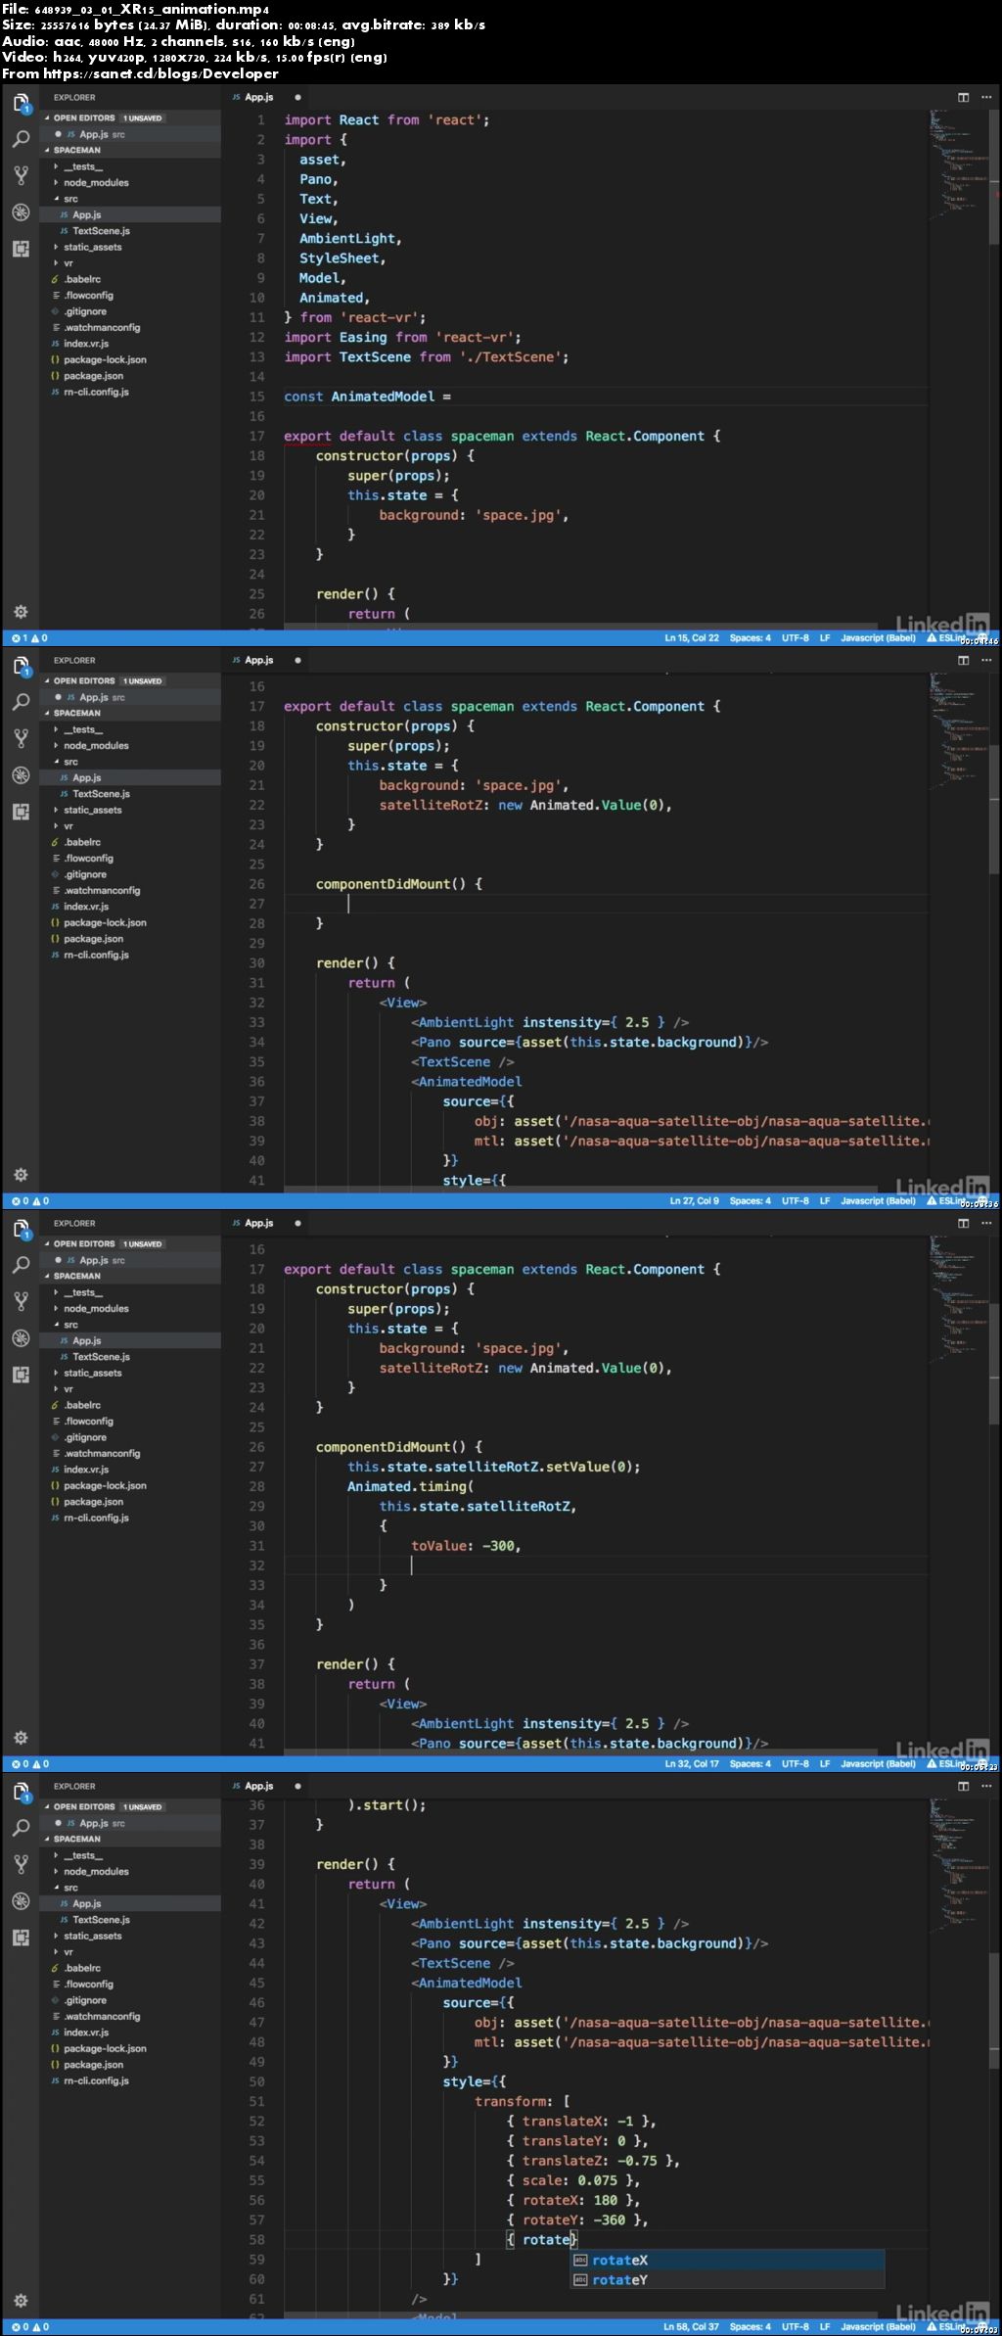Click 'Ln 15, Col 22' in status bar
The width and height of the screenshot is (1002, 2336).
tap(692, 638)
